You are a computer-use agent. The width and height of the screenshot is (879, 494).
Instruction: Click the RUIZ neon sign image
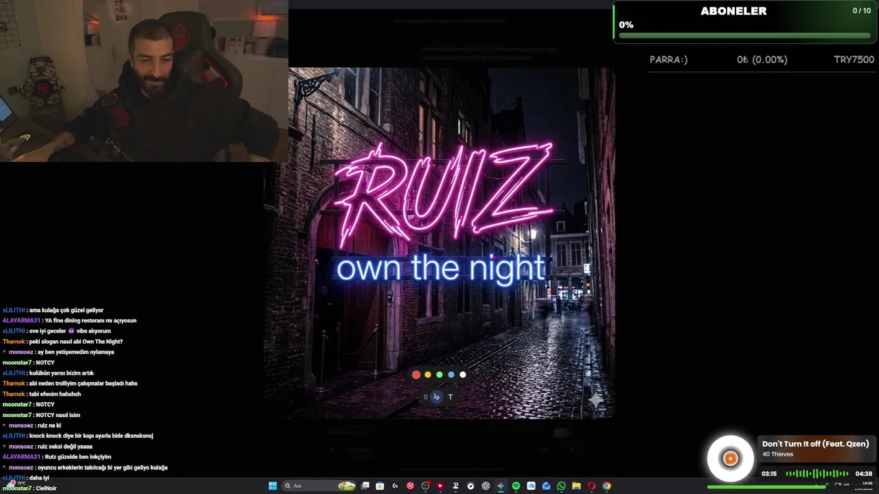443,196
